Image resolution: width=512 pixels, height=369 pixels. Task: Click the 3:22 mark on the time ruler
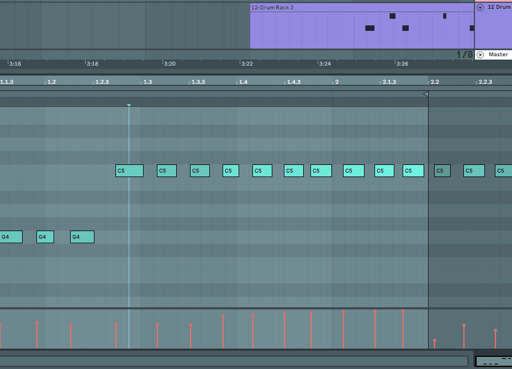click(247, 63)
